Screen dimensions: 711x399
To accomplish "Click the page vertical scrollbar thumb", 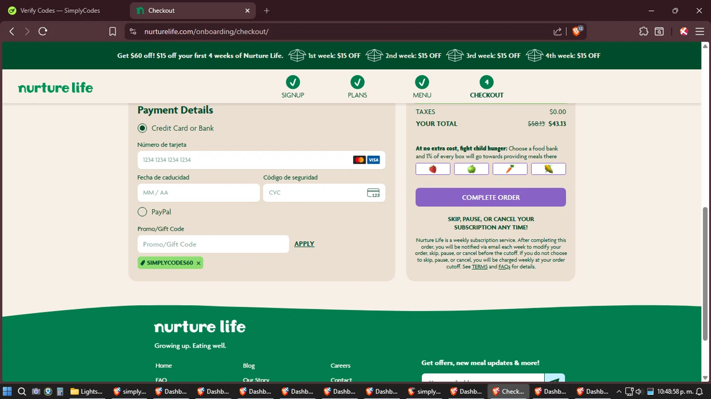I will coord(705,274).
